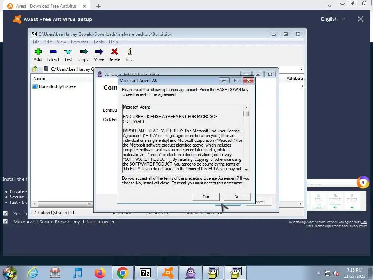Close the Avast Free Antivirus Setup window
The height and width of the screenshot is (280, 373).
point(360,19)
